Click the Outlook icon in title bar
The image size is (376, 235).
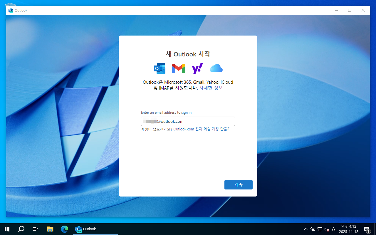[x=11, y=10]
